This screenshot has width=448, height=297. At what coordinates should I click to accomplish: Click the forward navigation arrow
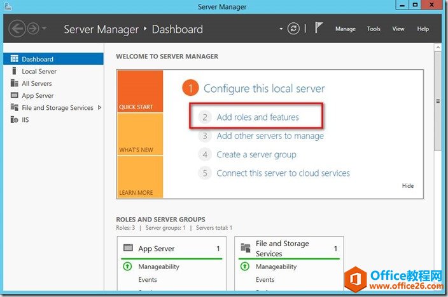(33, 29)
